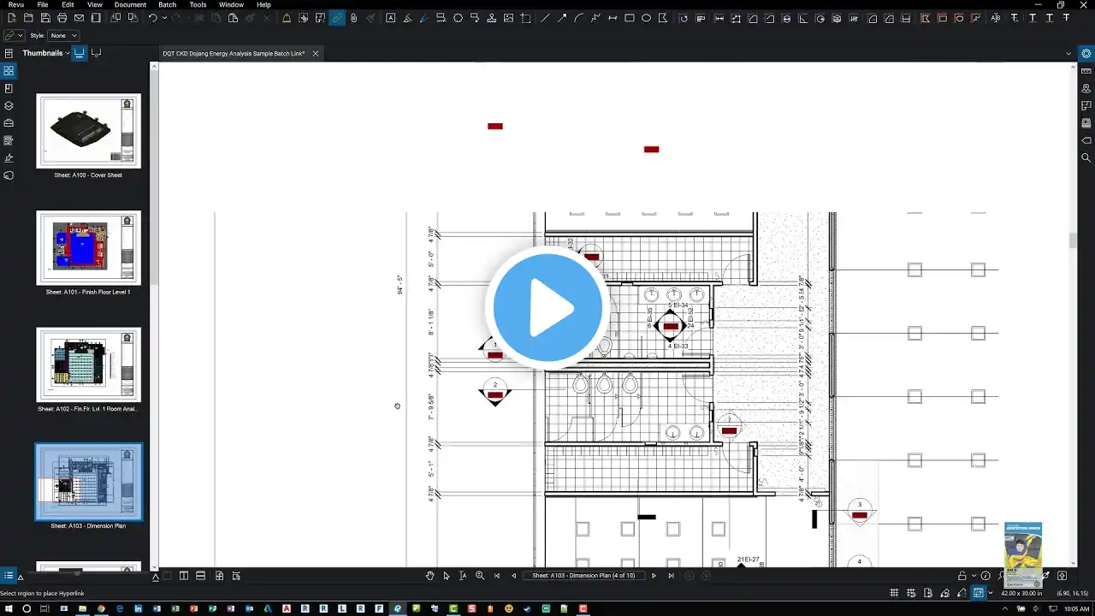The image size is (1095, 616).
Task: Toggle the split vertical view
Action: click(x=184, y=576)
